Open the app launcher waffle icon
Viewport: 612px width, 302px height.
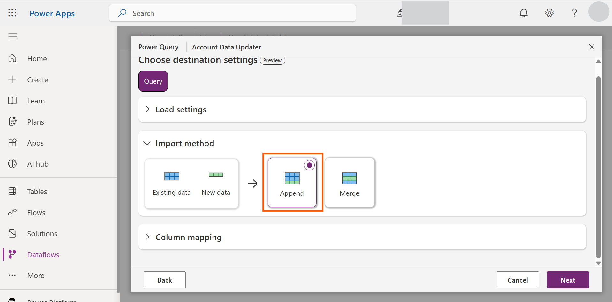[12, 13]
